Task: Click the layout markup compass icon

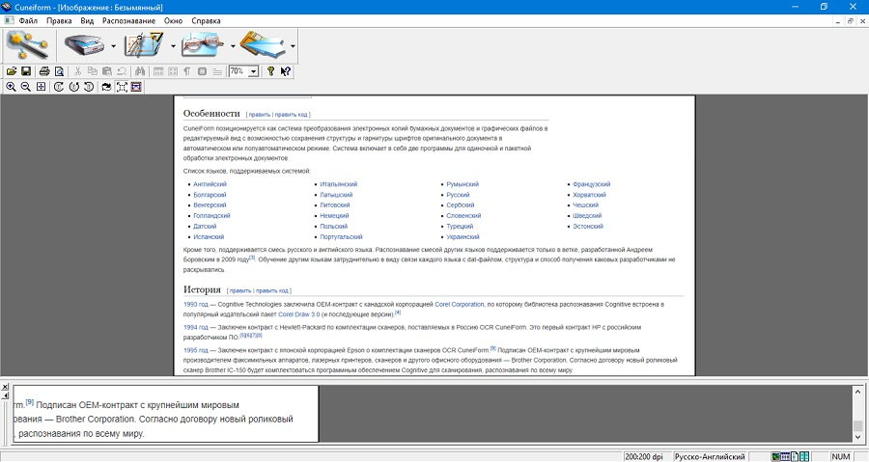Action: 145,44
